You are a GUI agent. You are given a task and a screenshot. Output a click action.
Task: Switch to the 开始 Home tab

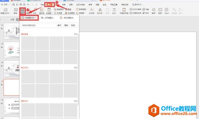click(42, 5)
